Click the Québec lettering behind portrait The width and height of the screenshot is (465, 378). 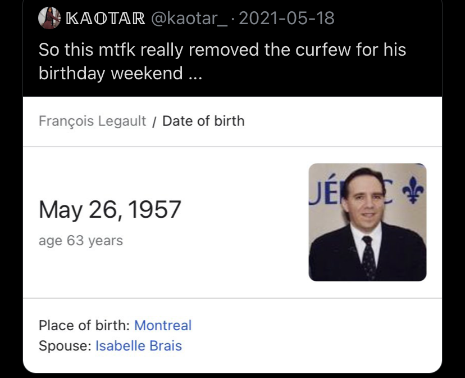click(352, 190)
